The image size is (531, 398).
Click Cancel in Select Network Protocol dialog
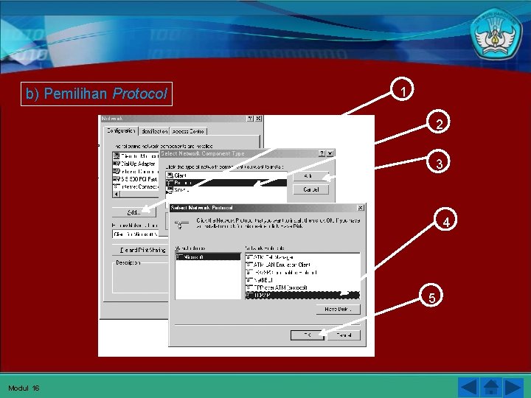point(344,335)
